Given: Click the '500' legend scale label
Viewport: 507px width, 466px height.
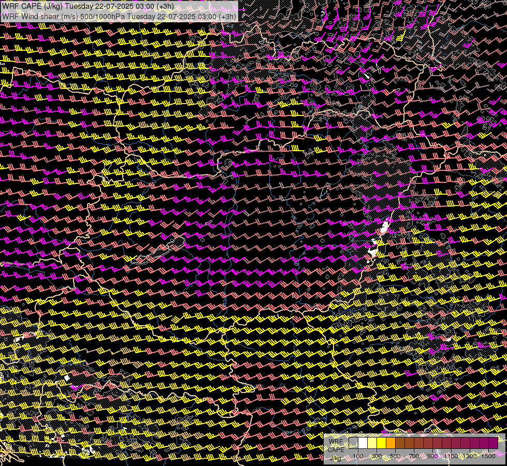Looking at the screenshot, I should click(395, 456).
